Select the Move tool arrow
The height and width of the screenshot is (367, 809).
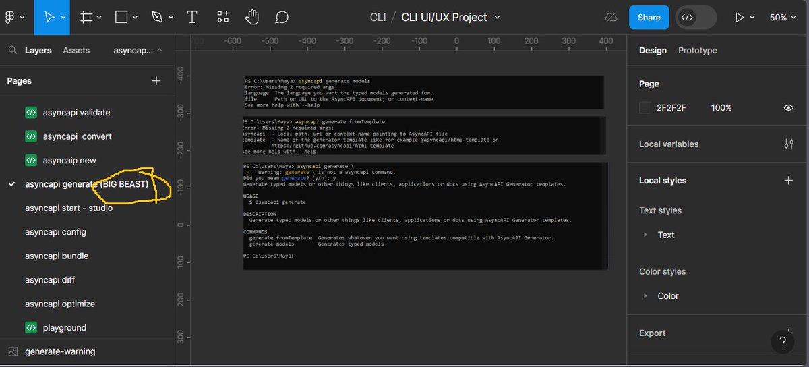[49, 18]
